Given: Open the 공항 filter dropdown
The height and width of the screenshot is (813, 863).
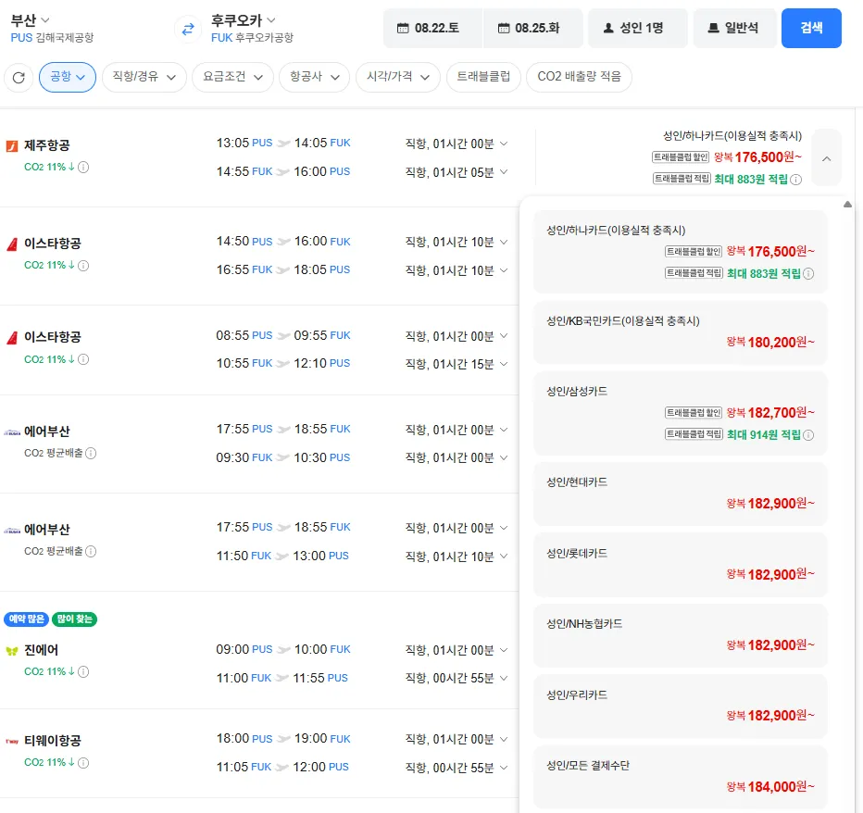Looking at the screenshot, I should [x=68, y=77].
